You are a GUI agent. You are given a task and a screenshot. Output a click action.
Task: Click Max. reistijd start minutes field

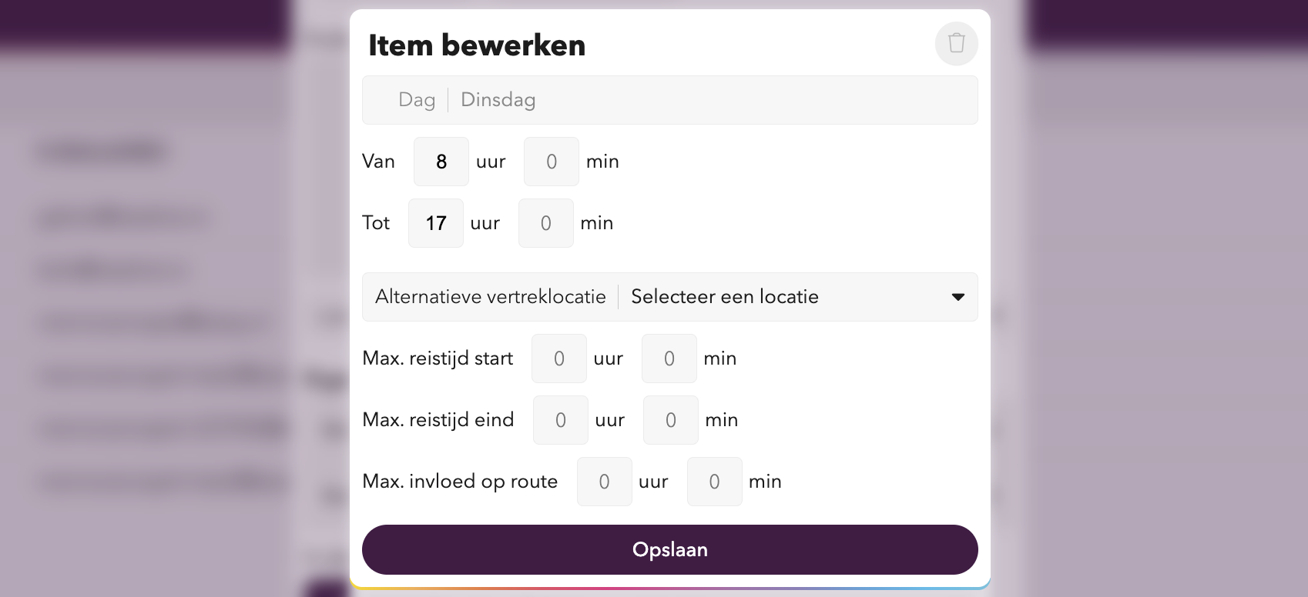pos(669,359)
